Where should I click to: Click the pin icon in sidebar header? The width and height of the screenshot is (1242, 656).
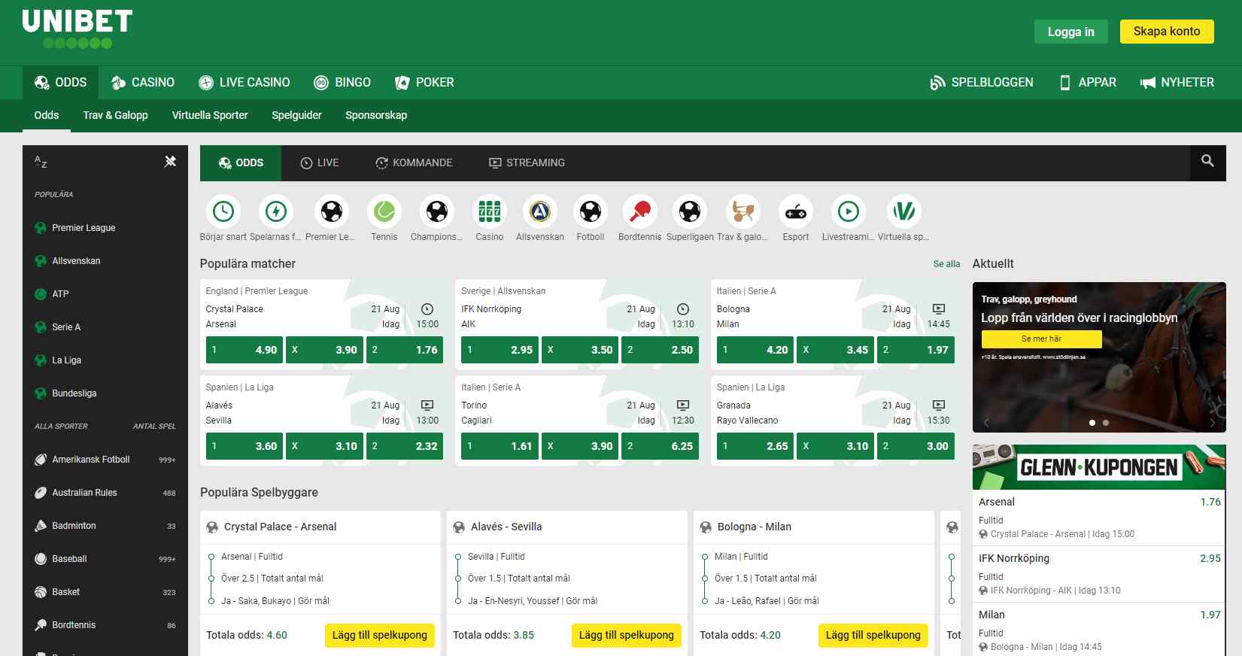170,161
